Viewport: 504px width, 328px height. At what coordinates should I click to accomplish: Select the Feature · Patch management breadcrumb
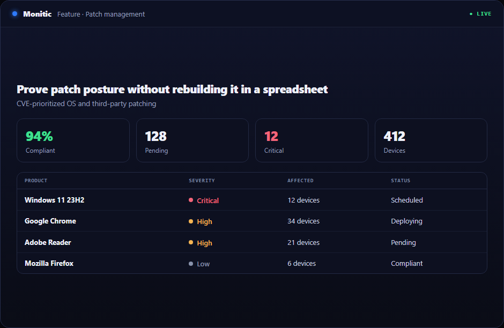(x=101, y=14)
